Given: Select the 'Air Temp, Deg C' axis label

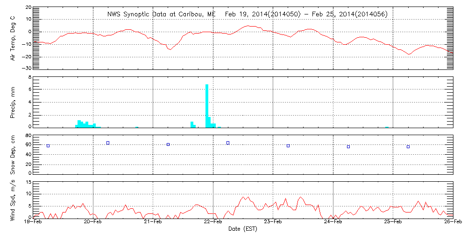Looking at the screenshot, I should tap(13, 38).
